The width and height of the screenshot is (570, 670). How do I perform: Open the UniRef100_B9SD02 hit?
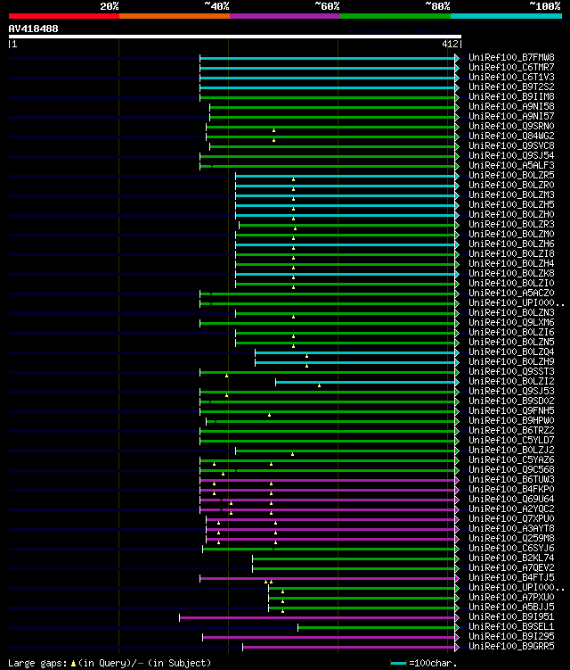point(511,401)
